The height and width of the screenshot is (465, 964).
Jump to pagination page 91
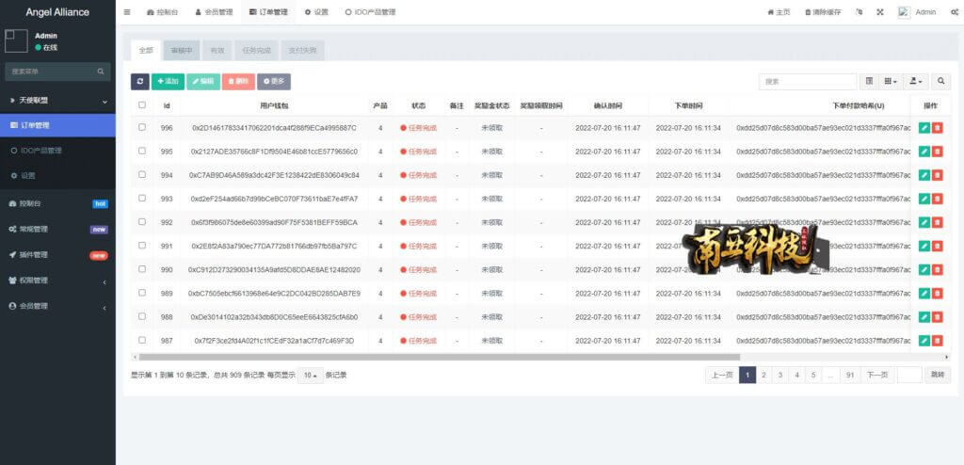pos(850,375)
